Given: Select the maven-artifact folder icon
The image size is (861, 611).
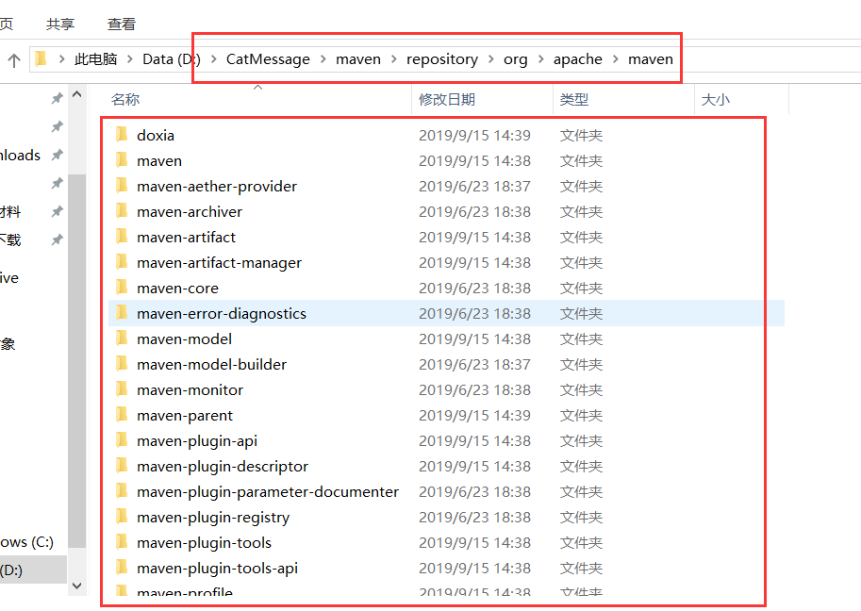Looking at the screenshot, I should tap(122, 236).
